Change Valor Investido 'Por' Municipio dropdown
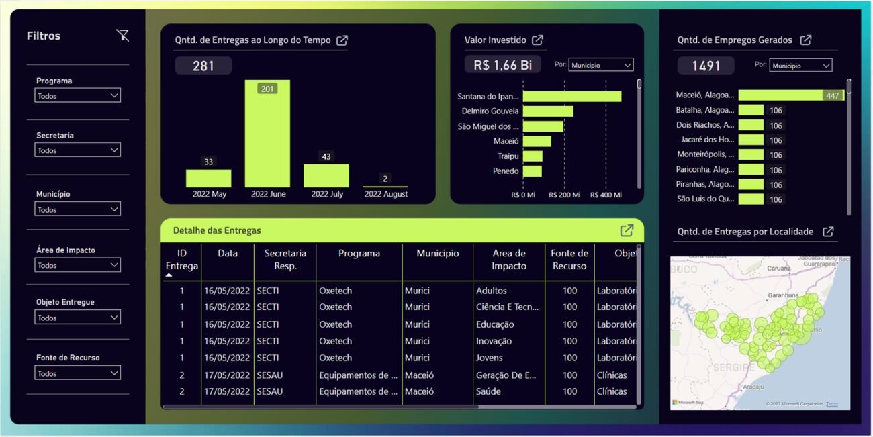The image size is (873, 437). click(x=601, y=65)
